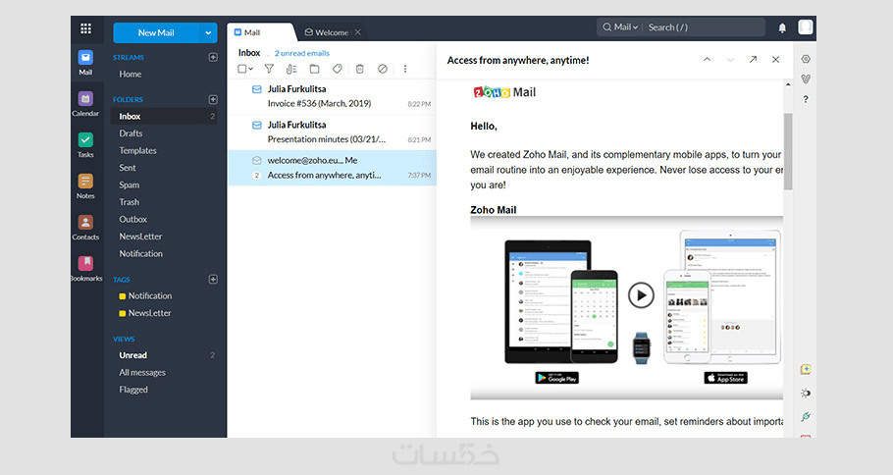
Task: Expand the New Mail dropdown arrow
Action: point(208,33)
